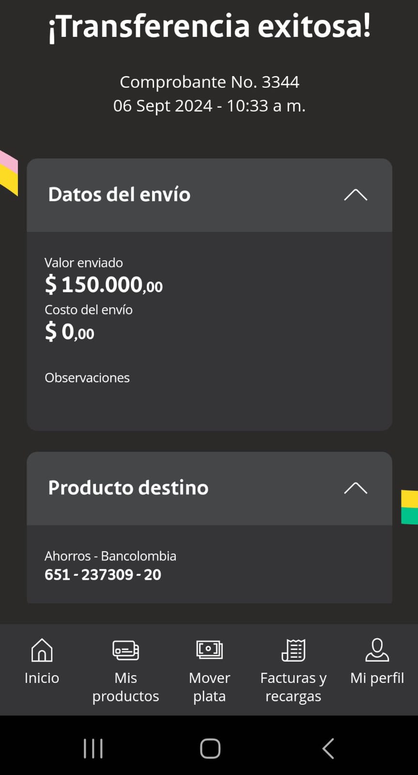Tap the Comprobante No. 3344 text
Image resolution: width=418 pixels, height=775 pixels.
coord(209,82)
